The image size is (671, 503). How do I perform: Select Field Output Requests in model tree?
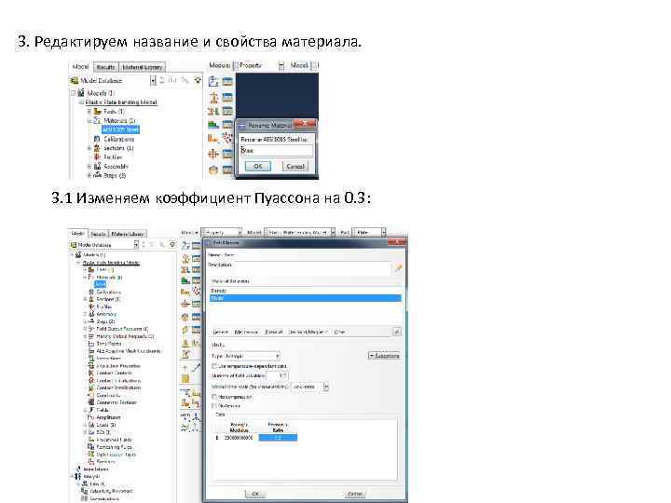(122, 329)
